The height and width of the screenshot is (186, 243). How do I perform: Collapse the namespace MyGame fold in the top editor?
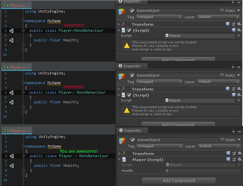(23, 21)
